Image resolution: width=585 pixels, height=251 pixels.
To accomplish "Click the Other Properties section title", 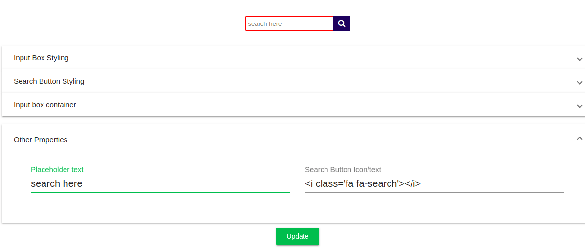I will point(41,140).
